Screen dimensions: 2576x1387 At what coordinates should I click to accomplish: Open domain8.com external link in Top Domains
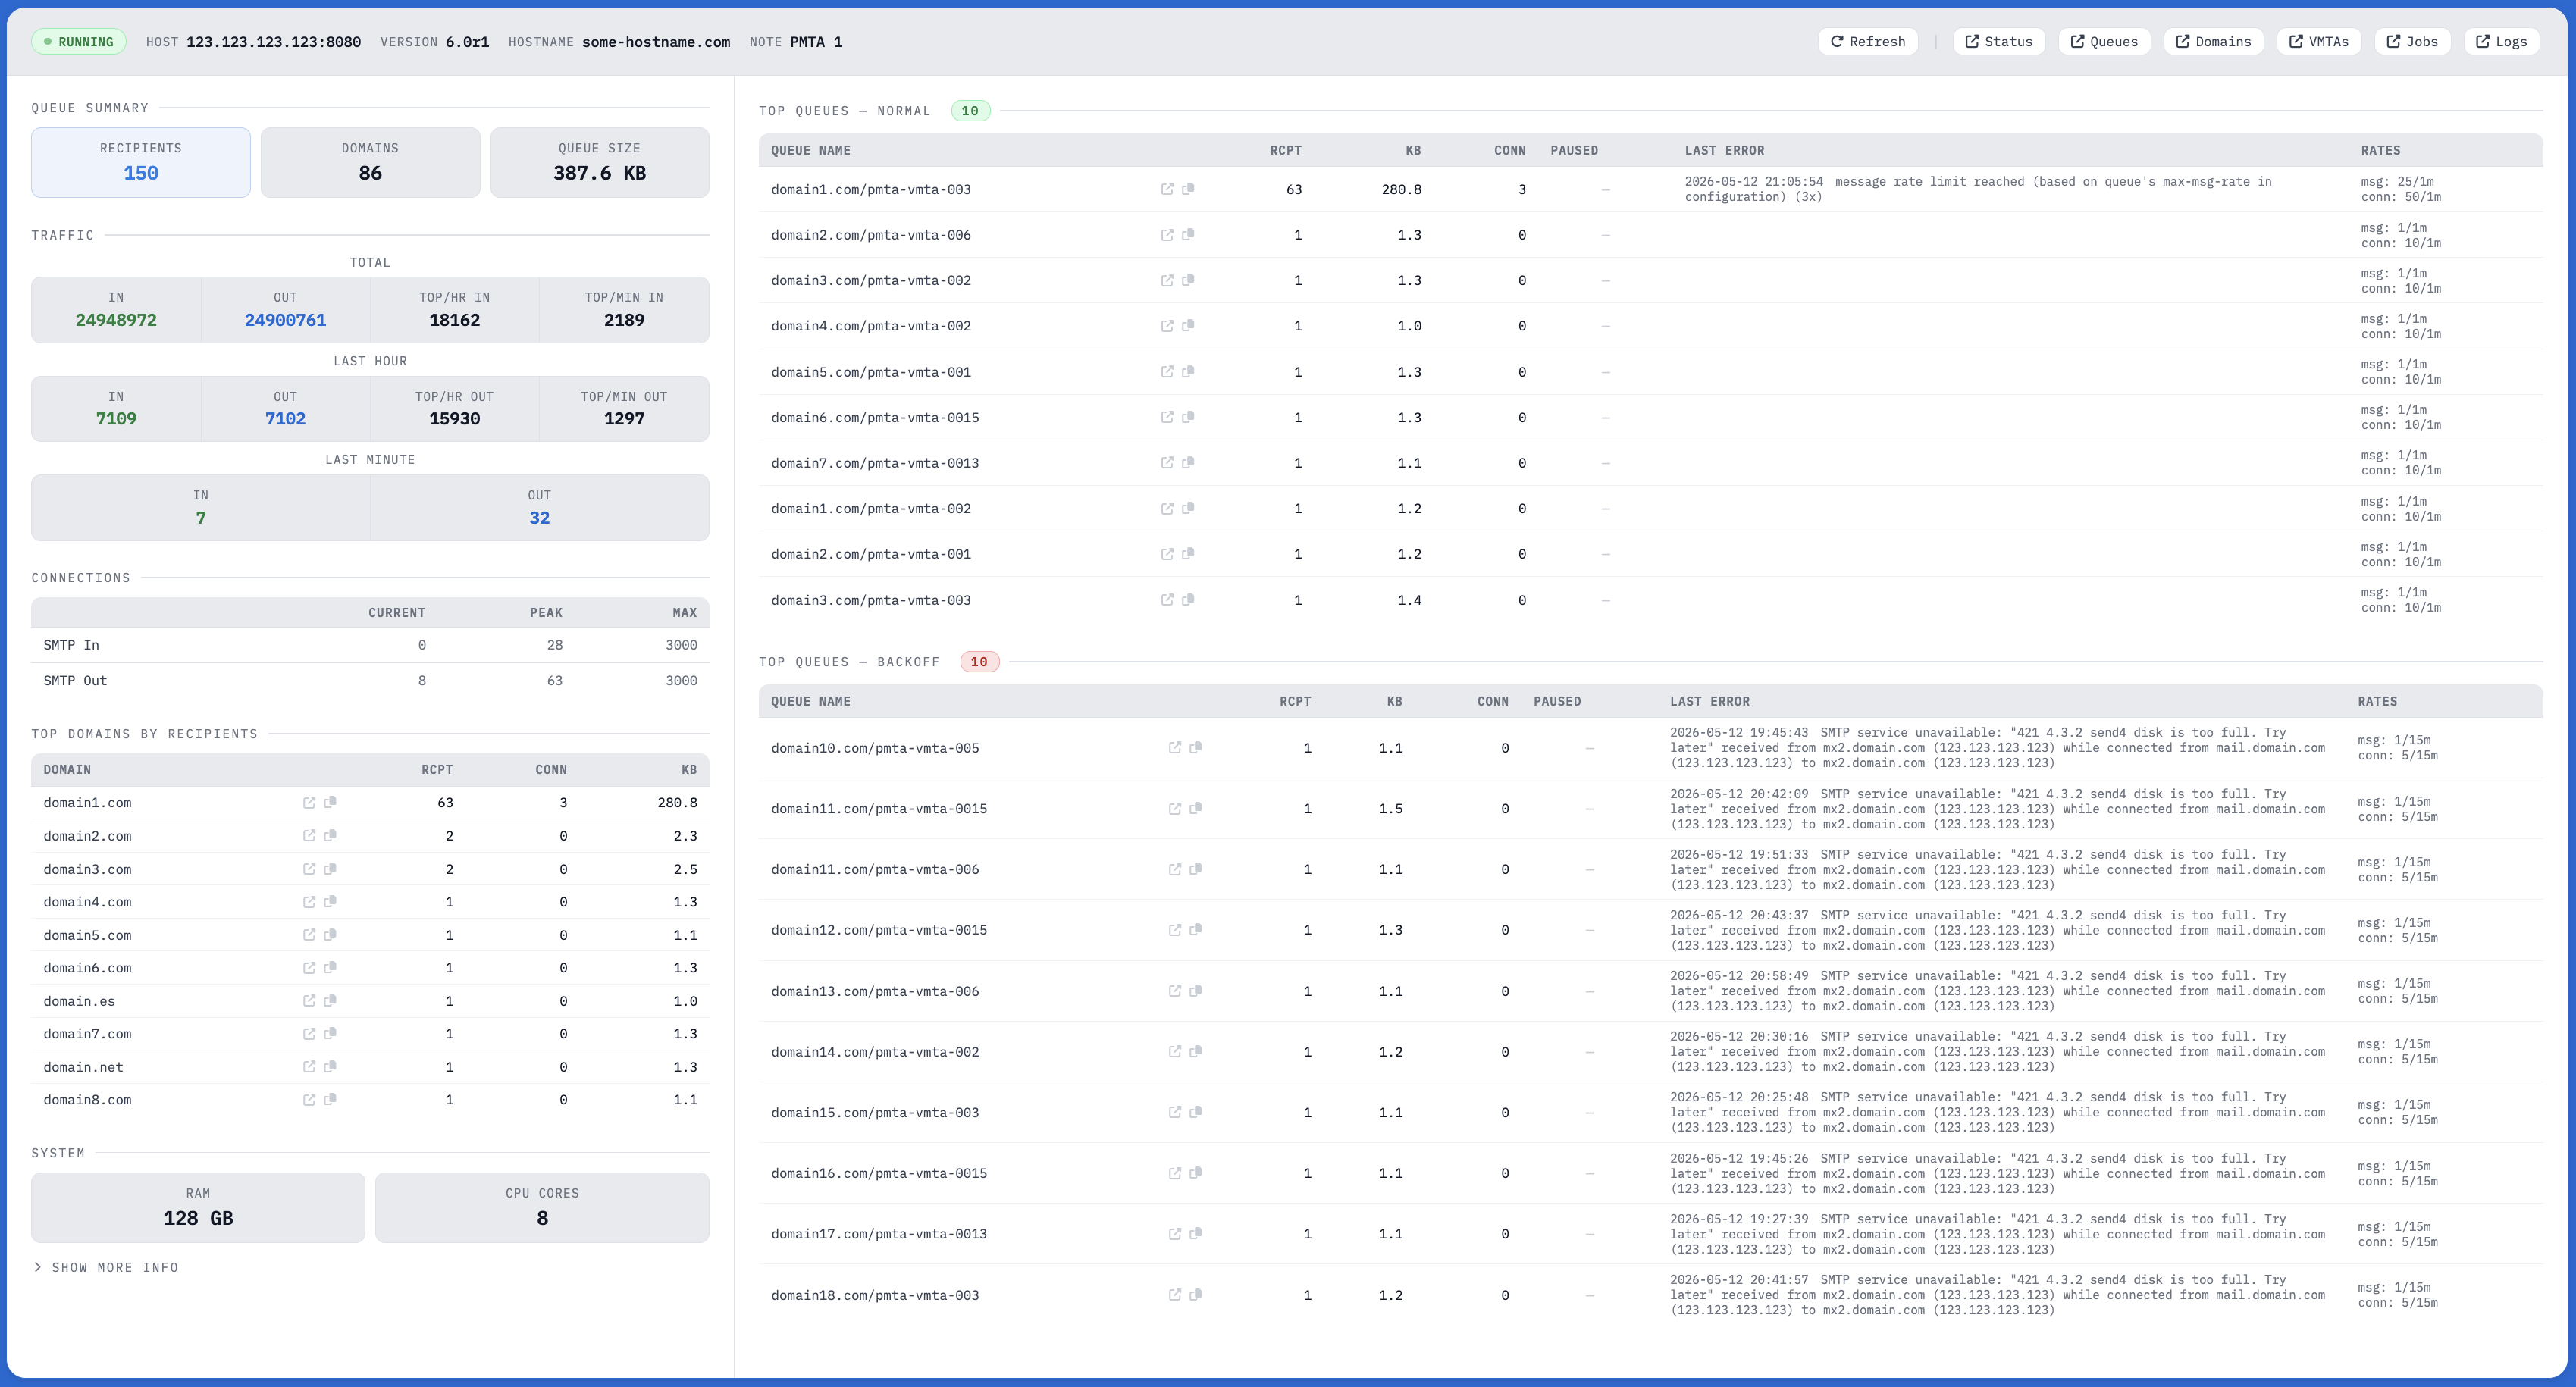pyautogui.click(x=309, y=1100)
